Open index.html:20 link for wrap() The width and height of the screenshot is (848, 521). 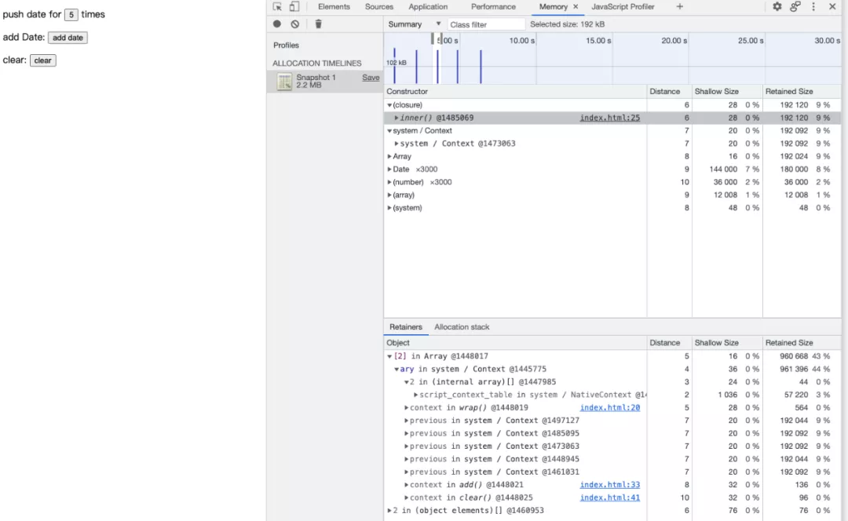tap(609, 407)
